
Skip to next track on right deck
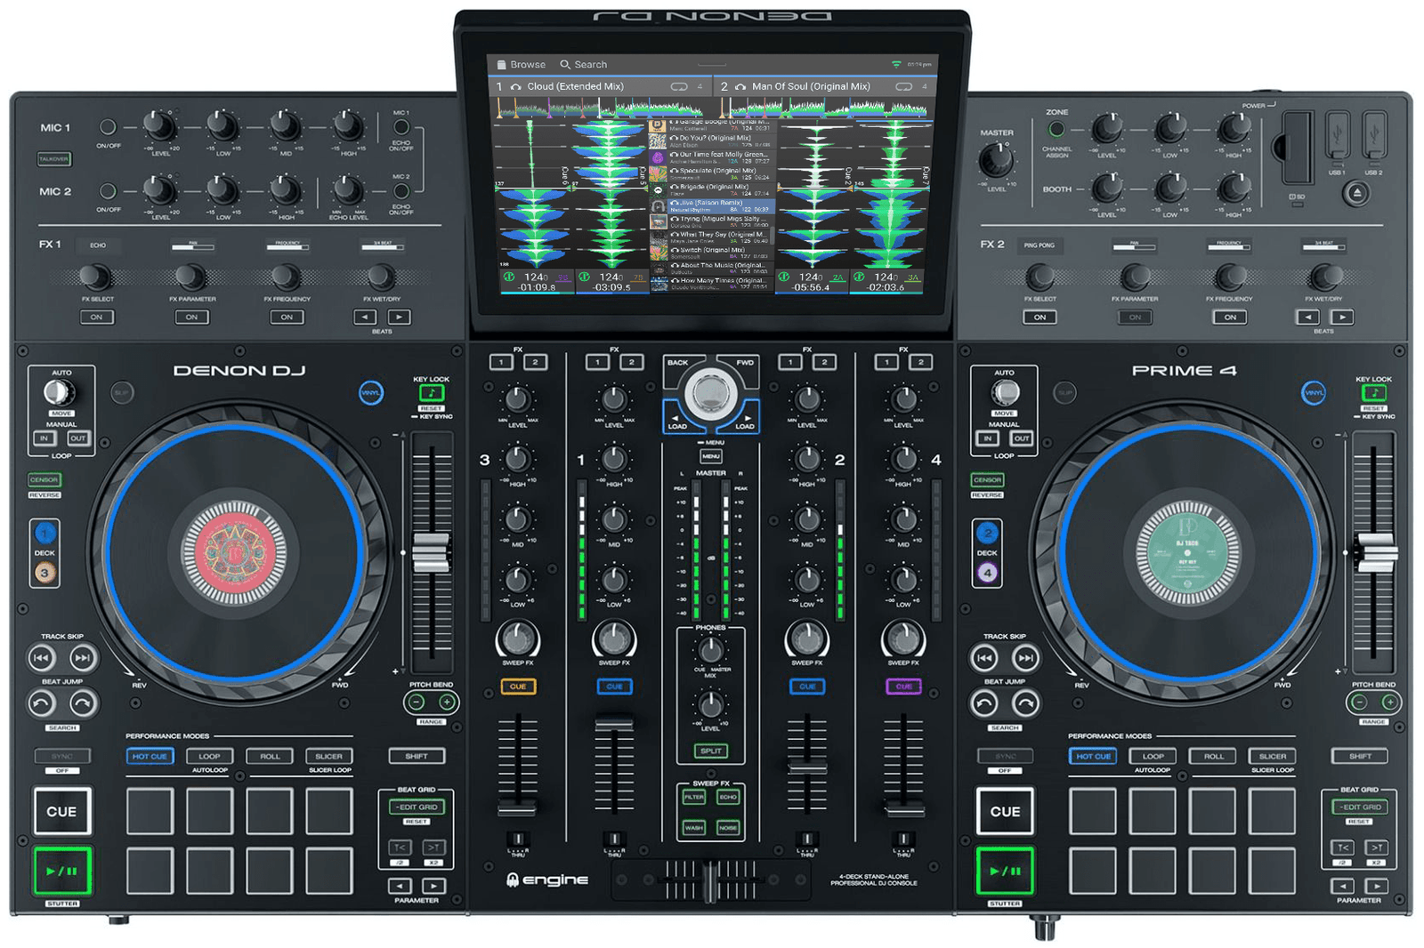(1025, 658)
